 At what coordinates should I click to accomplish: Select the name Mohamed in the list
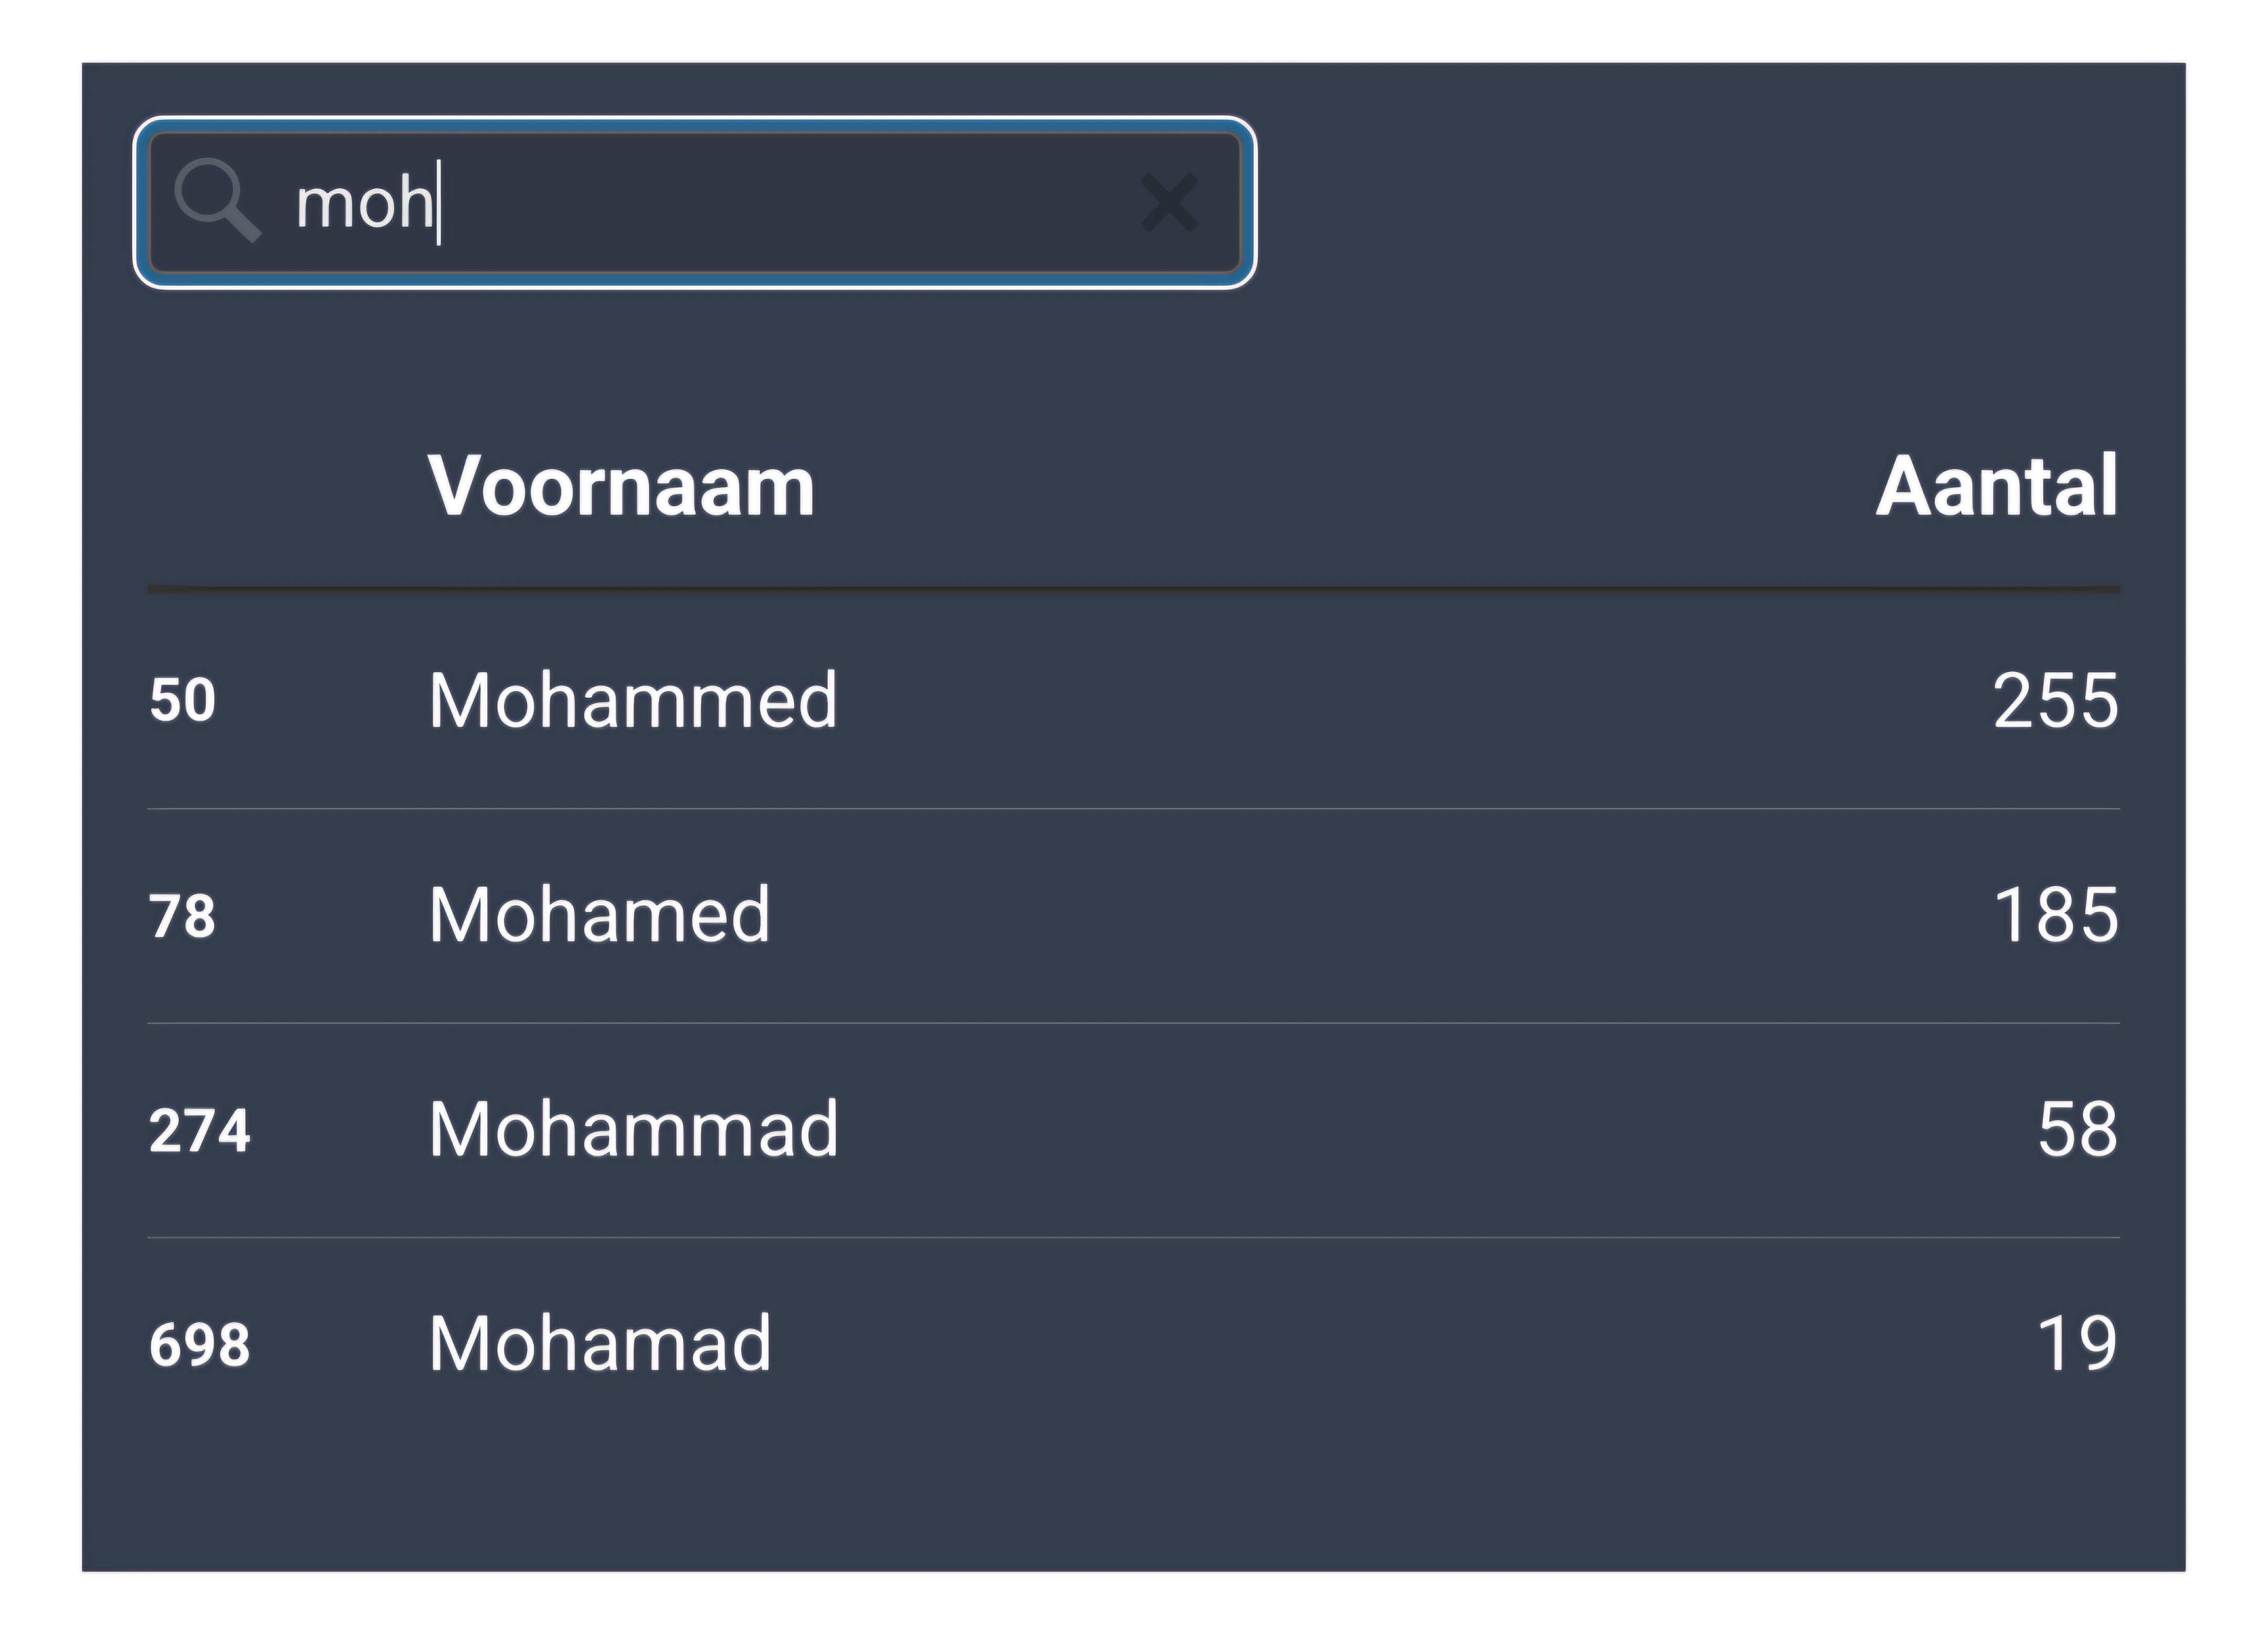[x=599, y=914]
